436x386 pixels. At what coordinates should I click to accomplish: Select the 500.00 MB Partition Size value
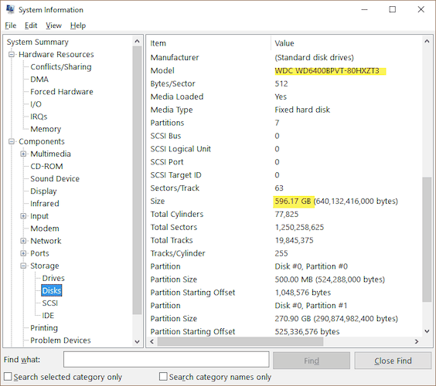330,279
